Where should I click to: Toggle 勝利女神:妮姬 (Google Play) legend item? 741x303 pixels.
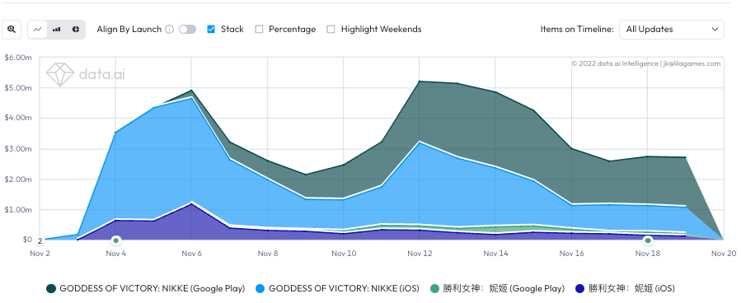coord(498,288)
